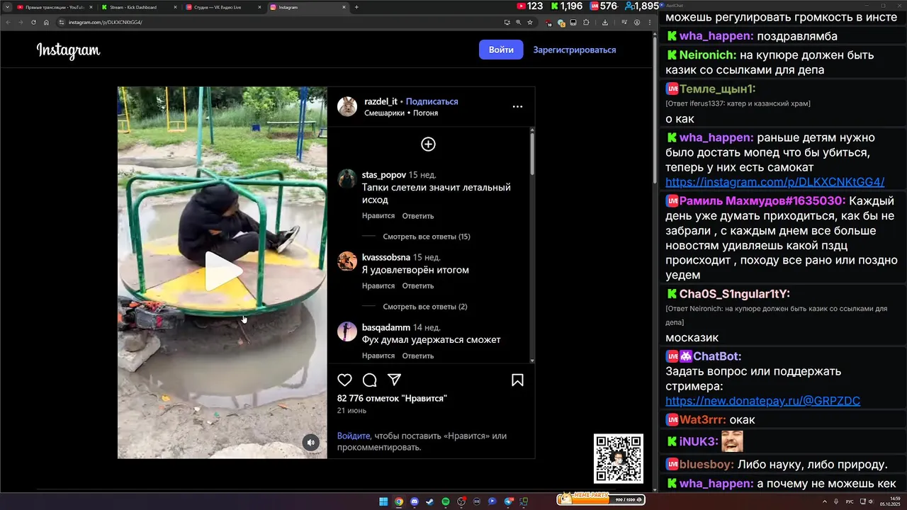Click the browser home icon
This screenshot has width=907, height=510.
click(46, 22)
